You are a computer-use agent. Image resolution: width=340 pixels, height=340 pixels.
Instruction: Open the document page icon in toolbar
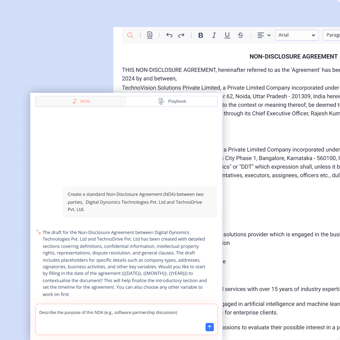[x=150, y=35]
